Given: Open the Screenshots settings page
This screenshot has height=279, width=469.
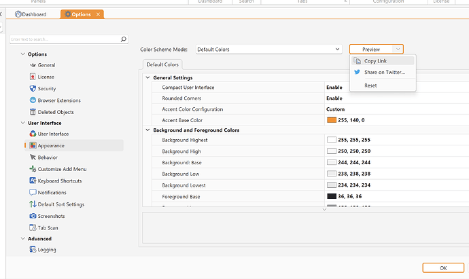Looking at the screenshot, I should click(x=51, y=216).
